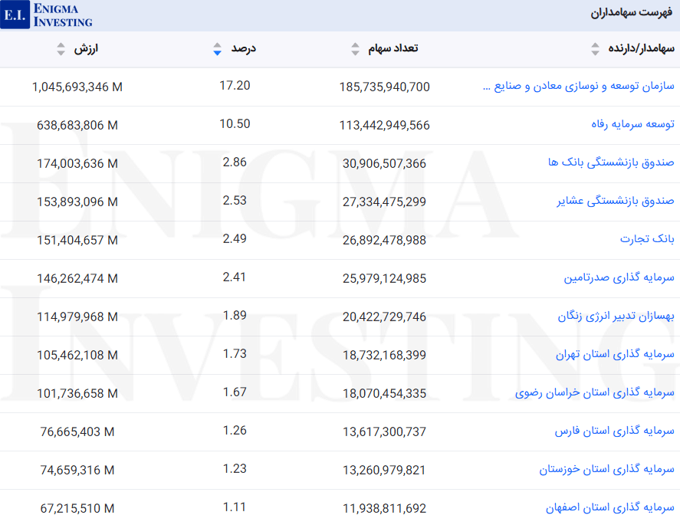
Task: Select percentage value 1.23
Action: (x=235, y=468)
